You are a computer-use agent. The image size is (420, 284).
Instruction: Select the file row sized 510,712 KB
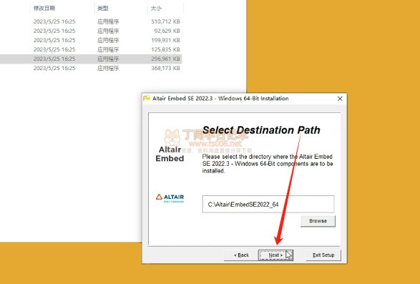point(91,21)
